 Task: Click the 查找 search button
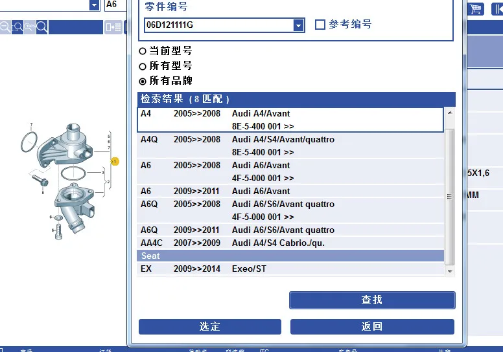372,300
